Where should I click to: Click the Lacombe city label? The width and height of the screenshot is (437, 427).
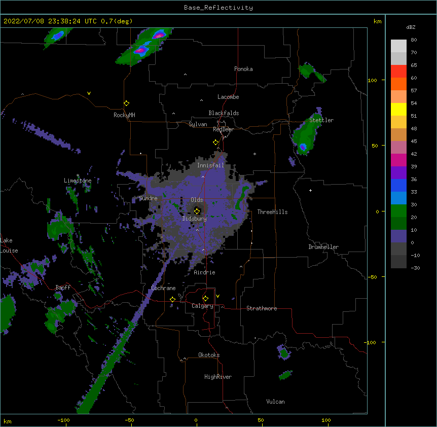(x=228, y=97)
